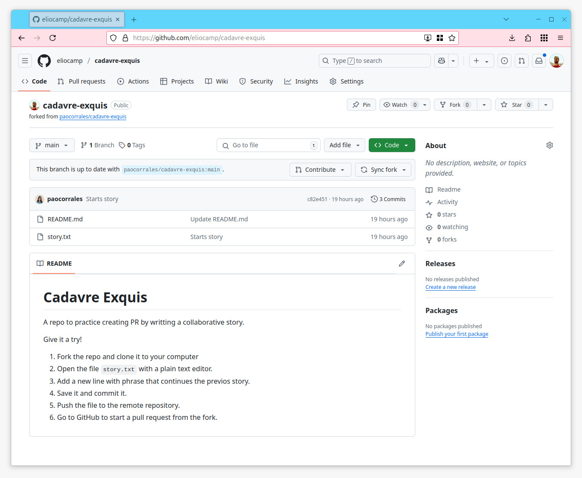
Task: Open the Insights tab
Action: 301,81
